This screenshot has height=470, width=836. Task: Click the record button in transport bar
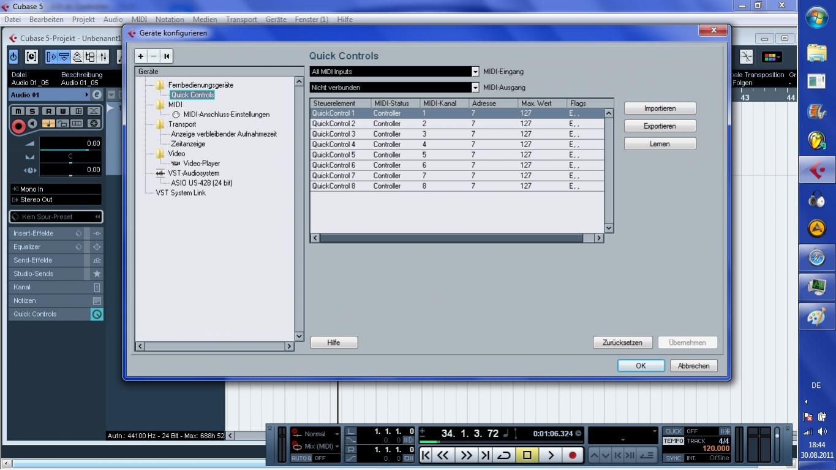click(573, 455)
